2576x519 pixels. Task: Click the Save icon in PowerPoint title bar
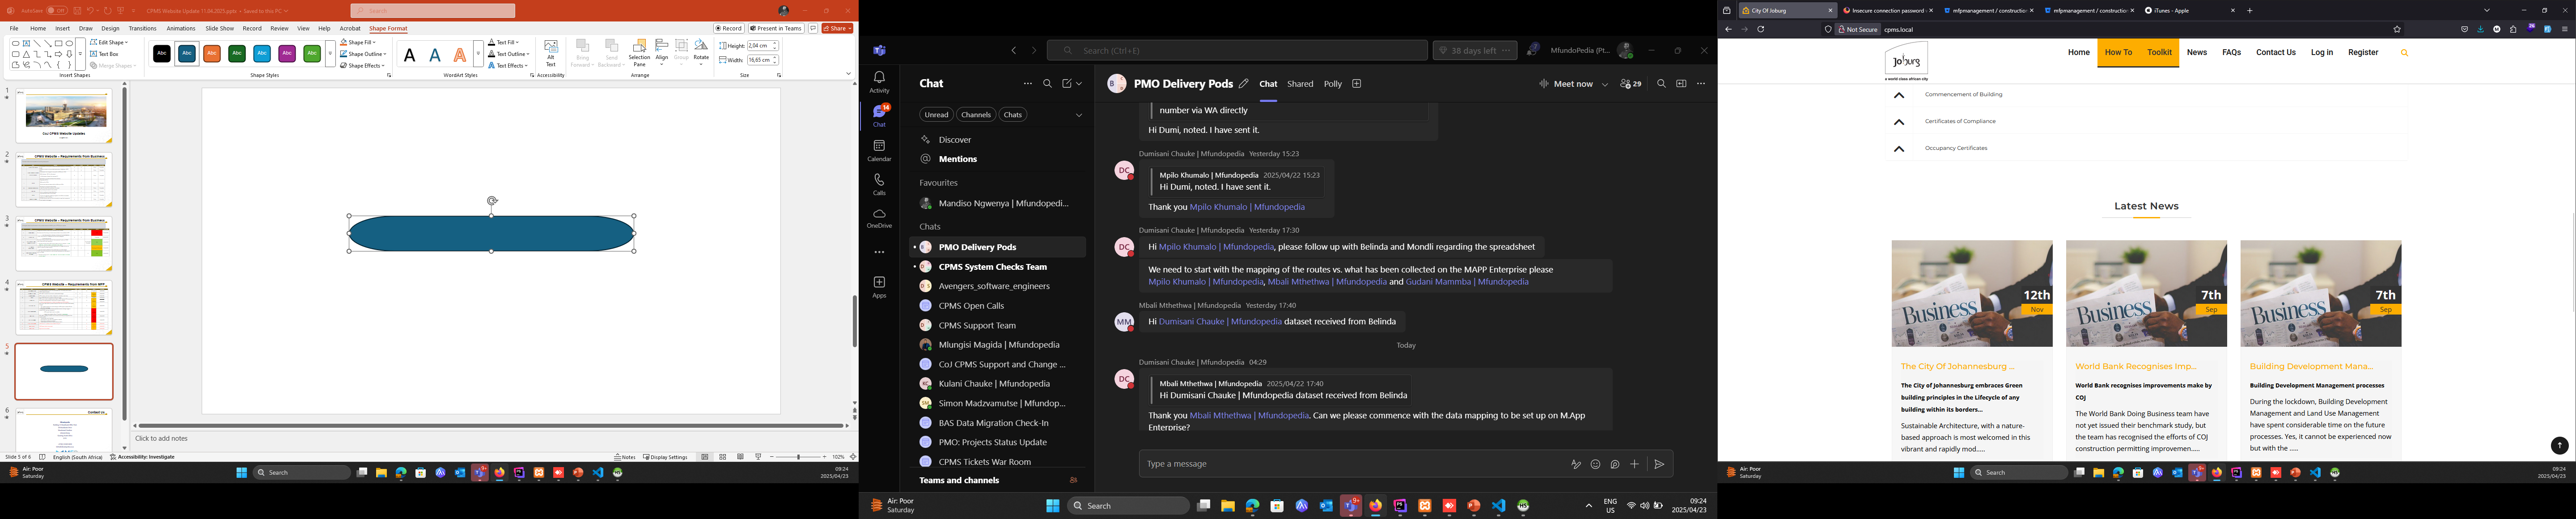(x=77, y=11)
